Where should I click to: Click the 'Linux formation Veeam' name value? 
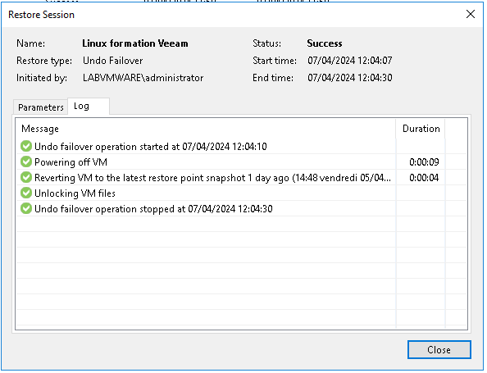(x=135, y=43)
